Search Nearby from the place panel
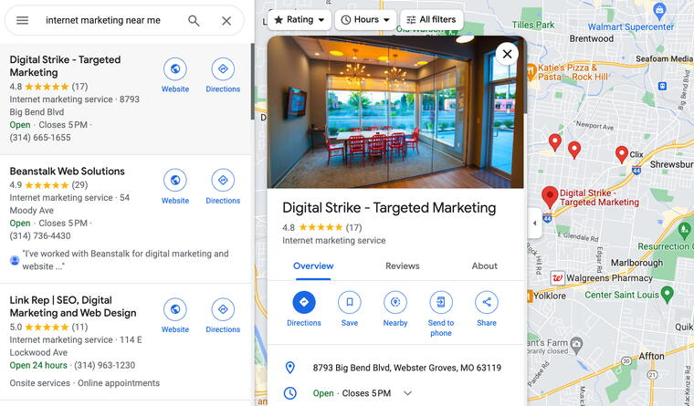 [x=395, y=303]
